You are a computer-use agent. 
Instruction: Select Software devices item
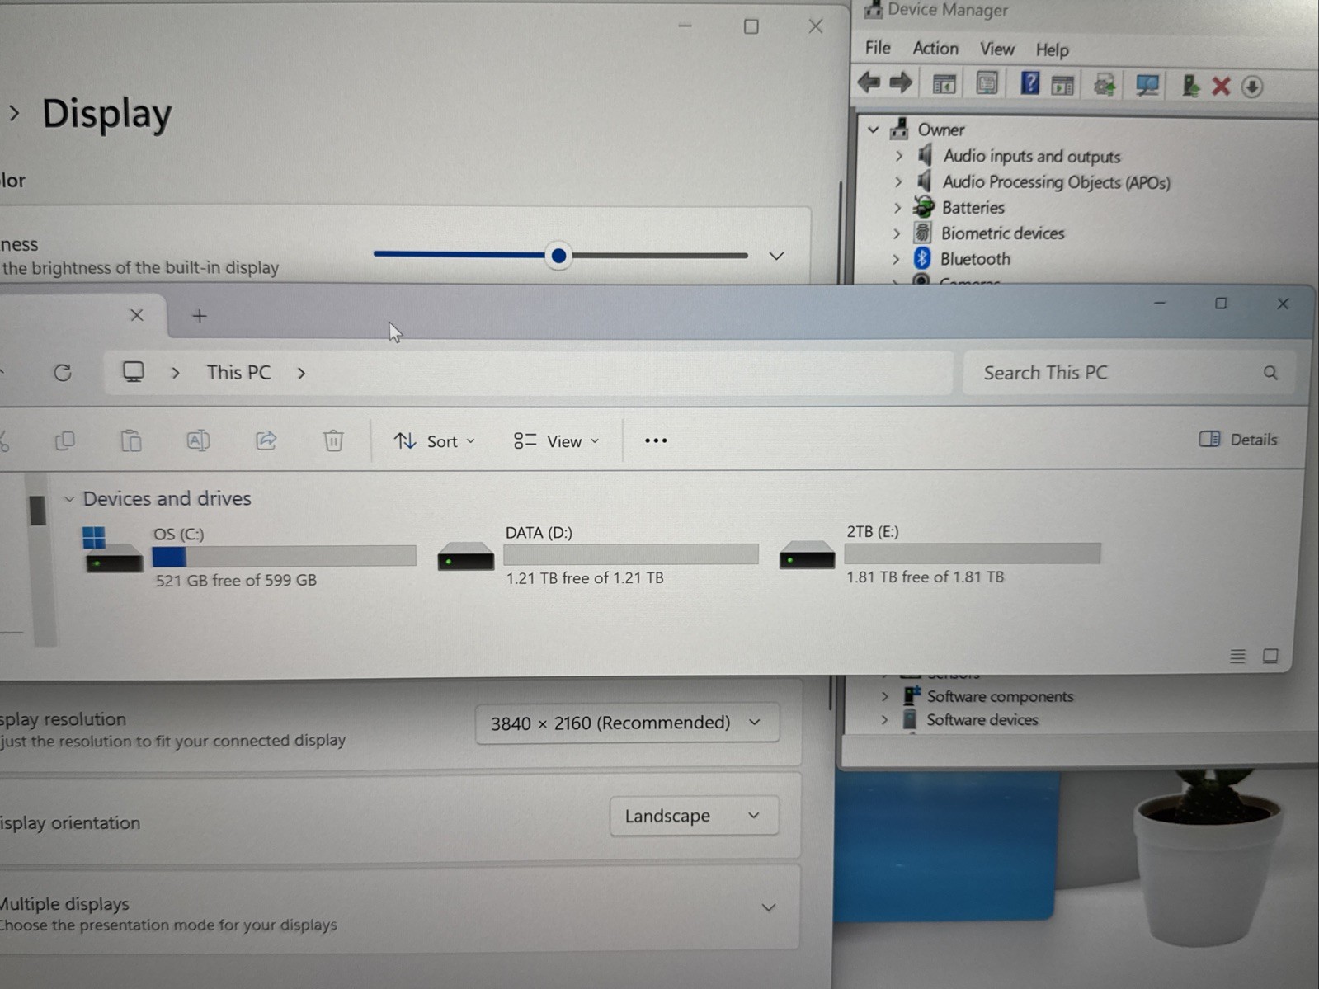(982, 720)
